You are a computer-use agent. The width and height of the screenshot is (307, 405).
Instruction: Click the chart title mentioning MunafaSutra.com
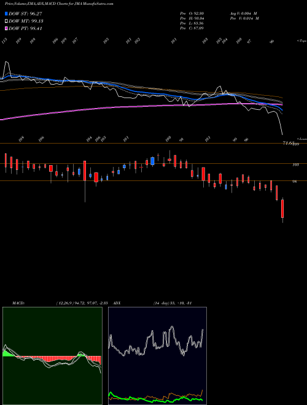coord(59,4)
